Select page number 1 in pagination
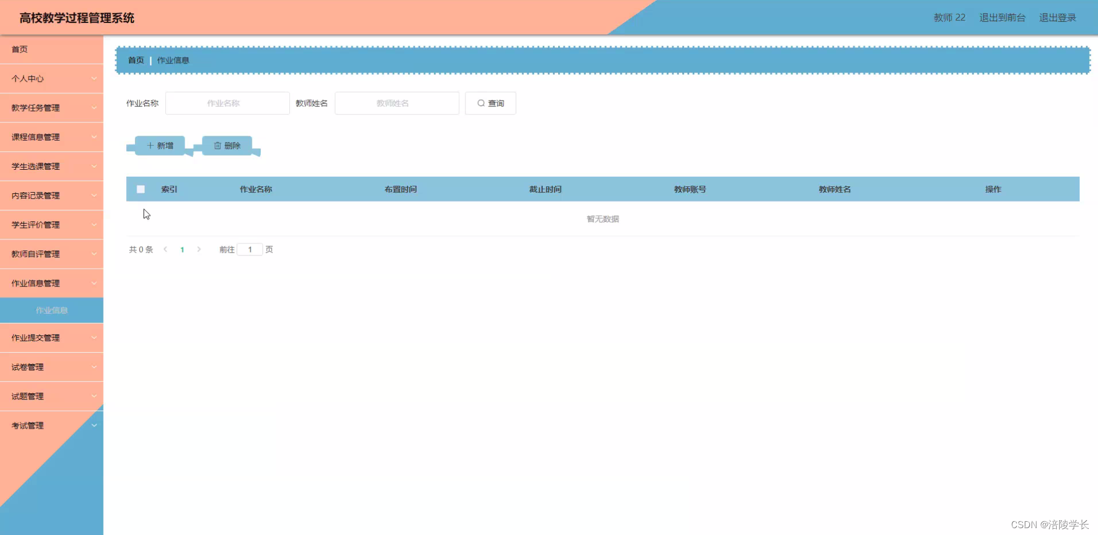1098x535 pixels. [182, 249]
